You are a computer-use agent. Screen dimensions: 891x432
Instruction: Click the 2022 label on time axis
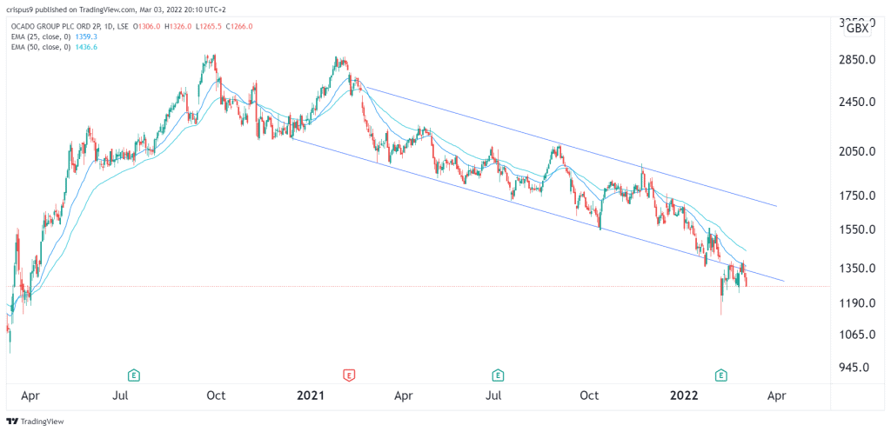[x=684, y=395]
